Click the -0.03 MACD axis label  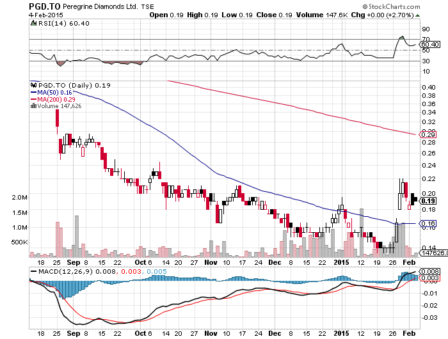pyautogui.click(x=431, y=318)
